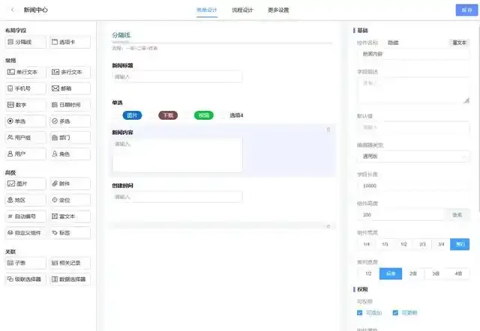Add a 单选 radio field from palette
Viewport: 480px width, 331px height.
coord(25,121)
